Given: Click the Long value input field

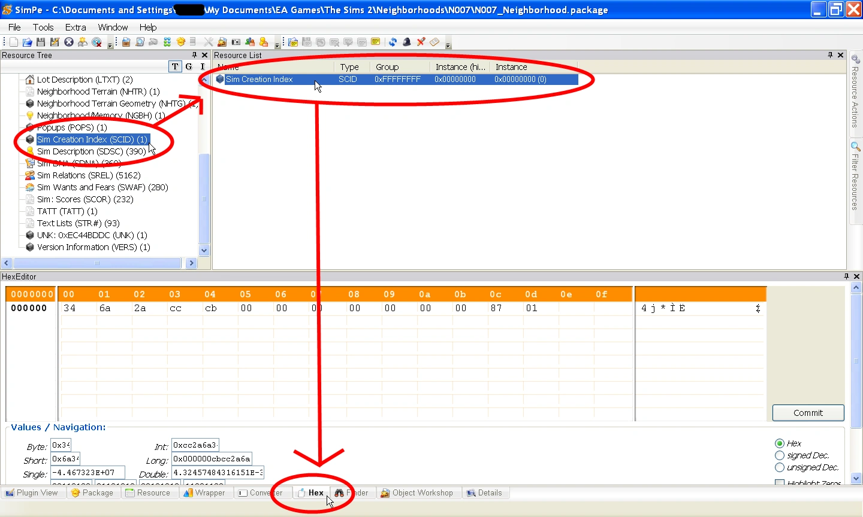Looking at the screenshot, I should click(x=212, y=459).
